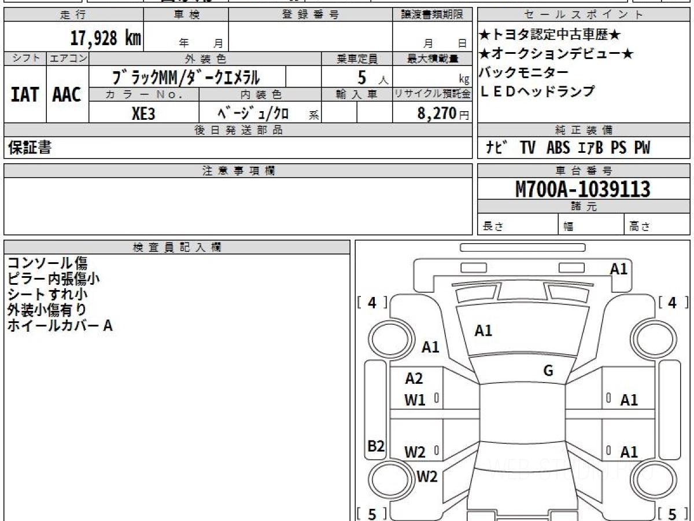Click the 車検 header cell

(186, 14)
